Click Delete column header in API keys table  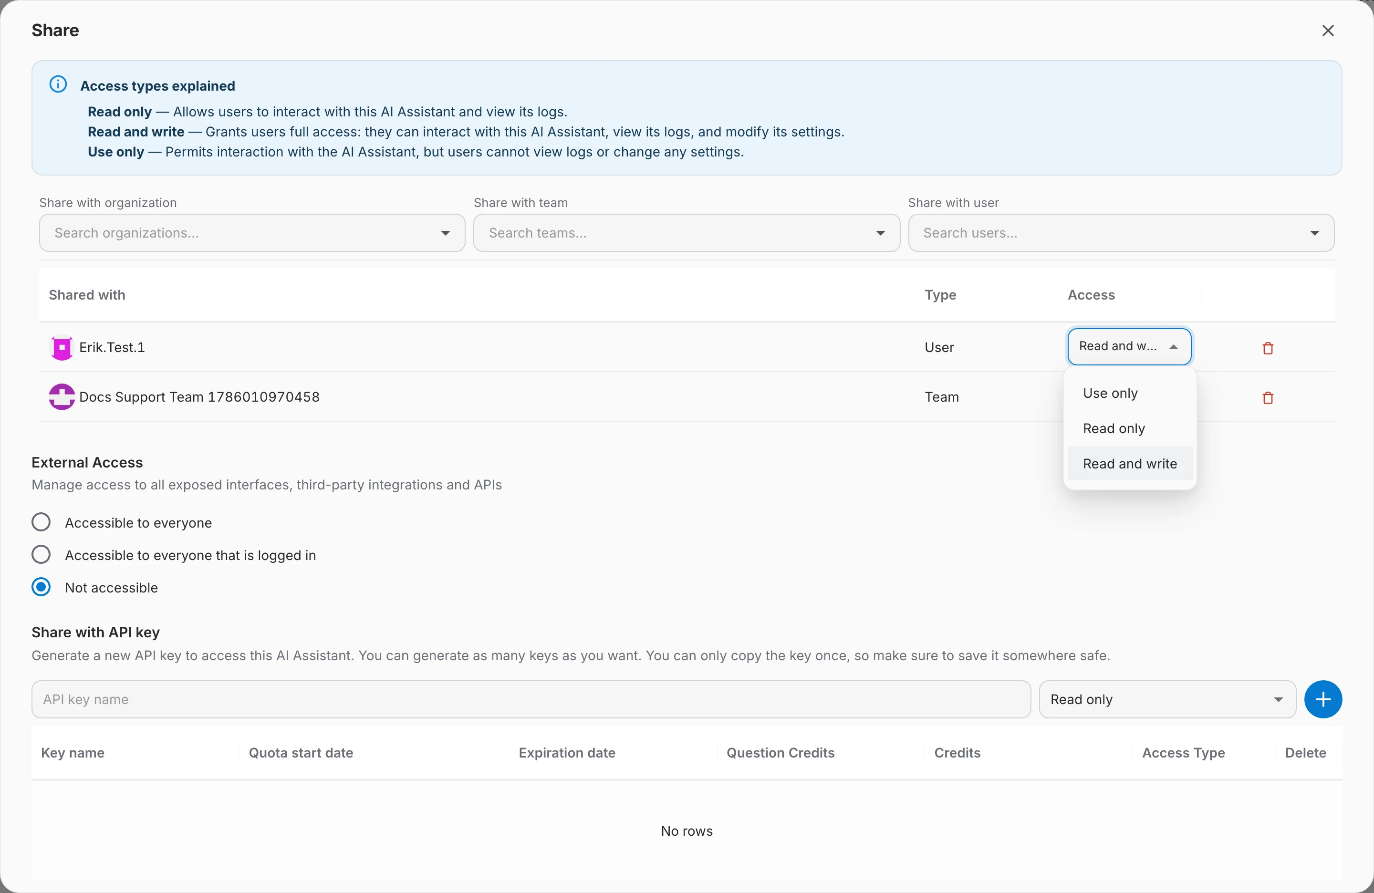click(1305, 753)
